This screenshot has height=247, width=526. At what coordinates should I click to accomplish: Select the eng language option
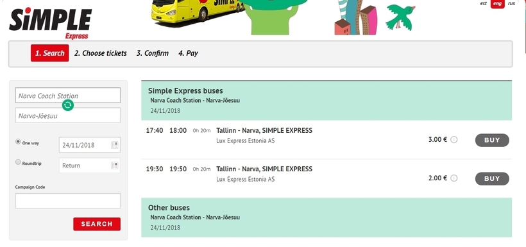498,4
